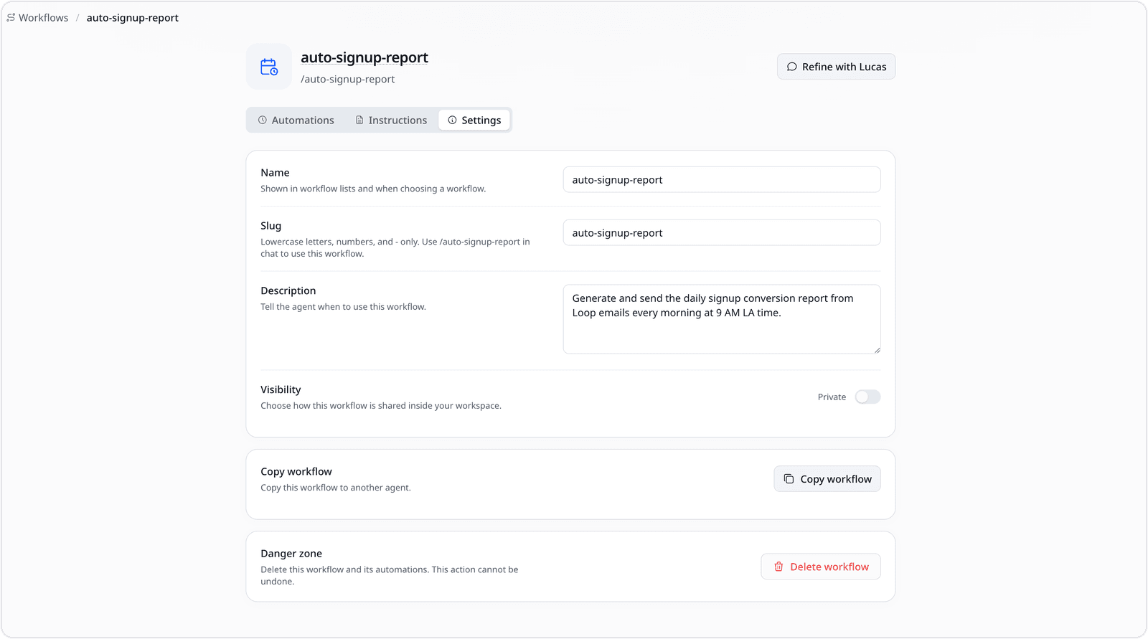
Task: Focus the Slug input field
Action: pyautogui.click(x=722, y=233)
